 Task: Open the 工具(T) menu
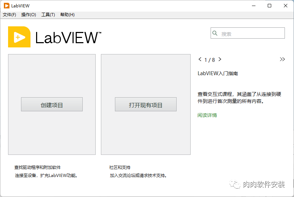[x=48, y=15]
